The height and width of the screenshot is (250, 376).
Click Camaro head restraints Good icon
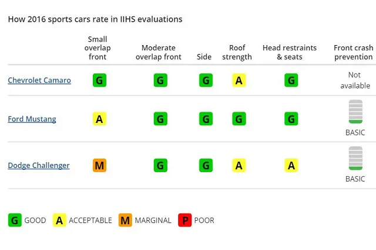(x=291, y=80)
